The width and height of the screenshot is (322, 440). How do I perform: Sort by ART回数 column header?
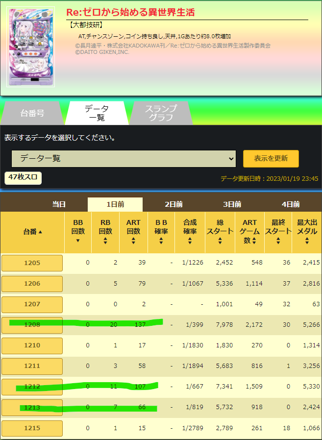133,232
